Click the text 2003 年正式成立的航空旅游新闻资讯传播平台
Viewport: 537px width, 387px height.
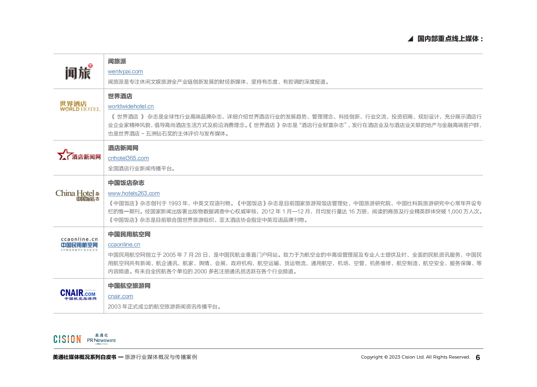(x=165, y=307)
